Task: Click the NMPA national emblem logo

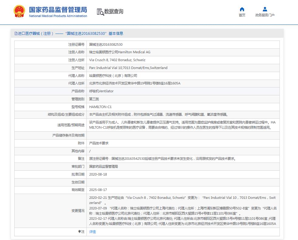Action: (19, 12)
